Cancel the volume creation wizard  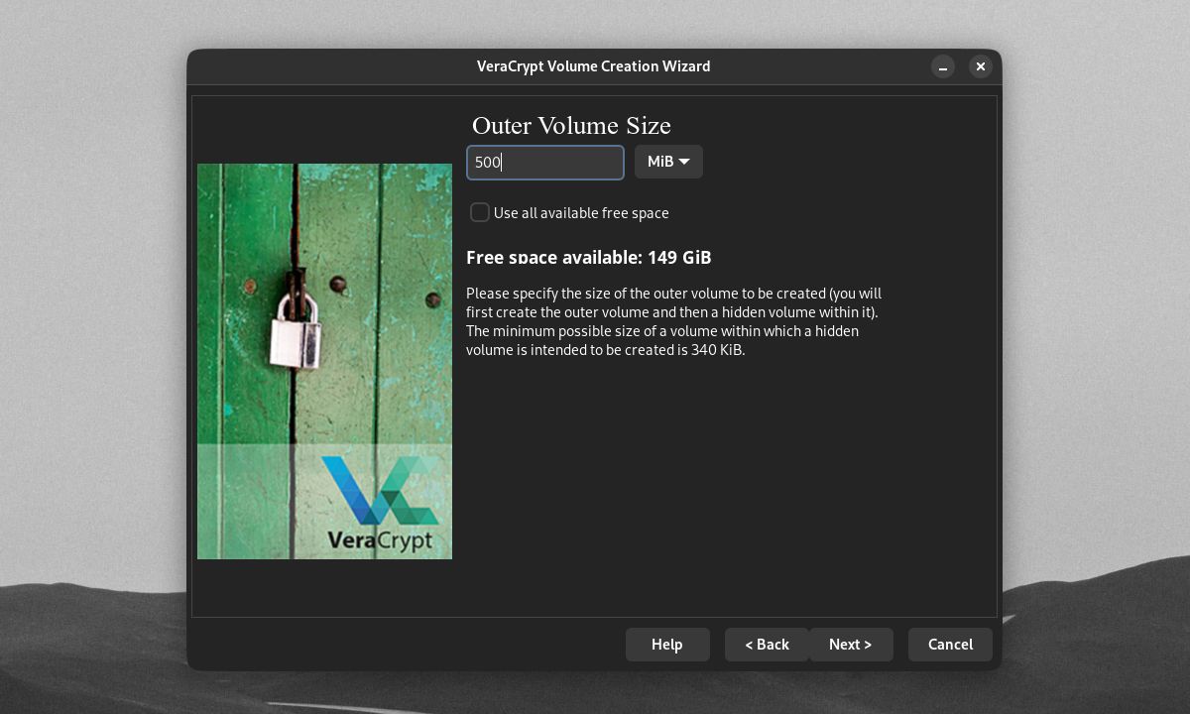[950, 645]
